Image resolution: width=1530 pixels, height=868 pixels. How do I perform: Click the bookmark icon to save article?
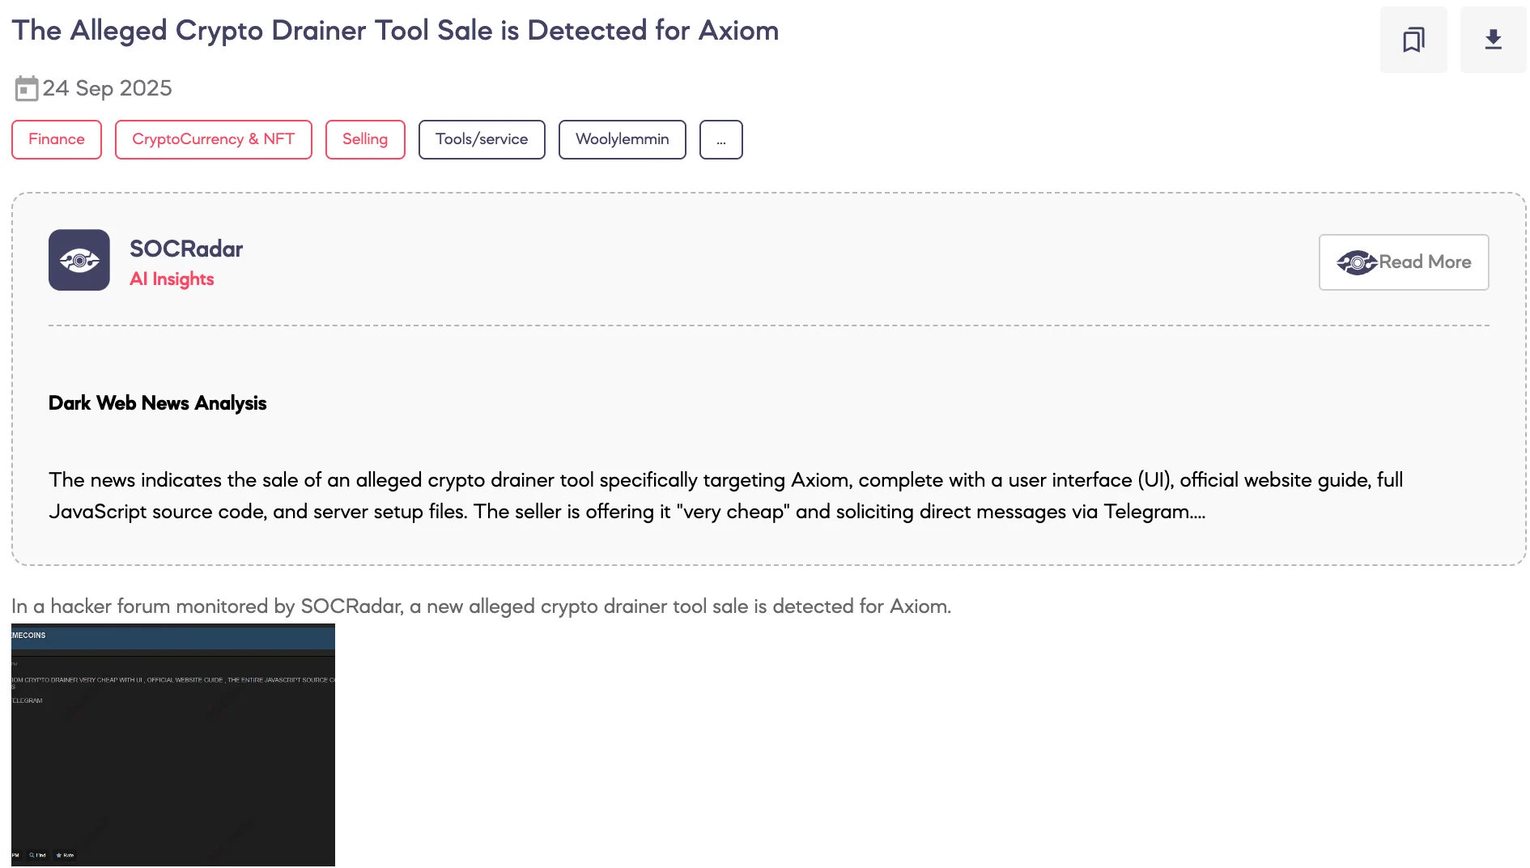click(x=1413, y=40)
